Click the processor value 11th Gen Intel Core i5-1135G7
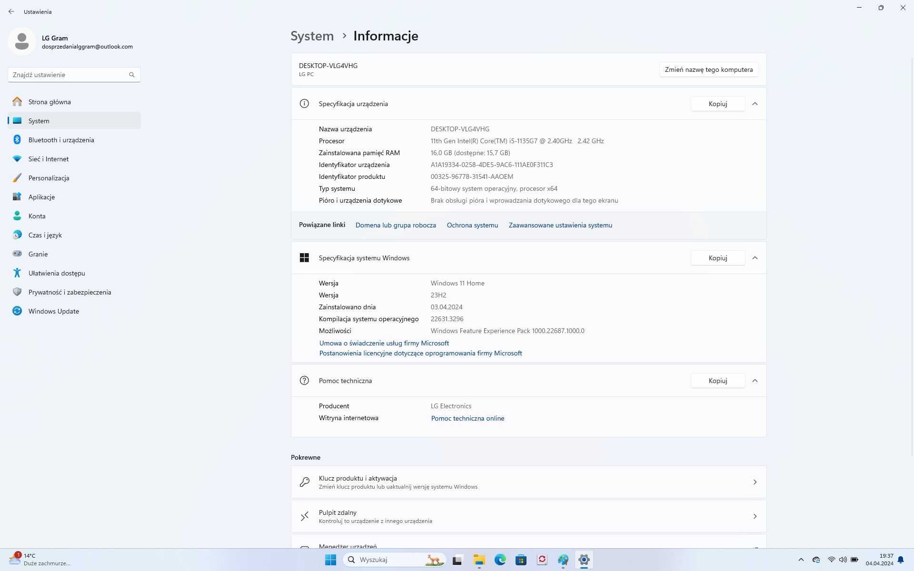 [517, 141]
